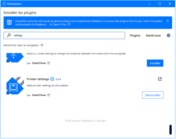The image size is (176, 139).
Task: Open Printer Settings plugin page in browser icon
Action: [160, 79]
